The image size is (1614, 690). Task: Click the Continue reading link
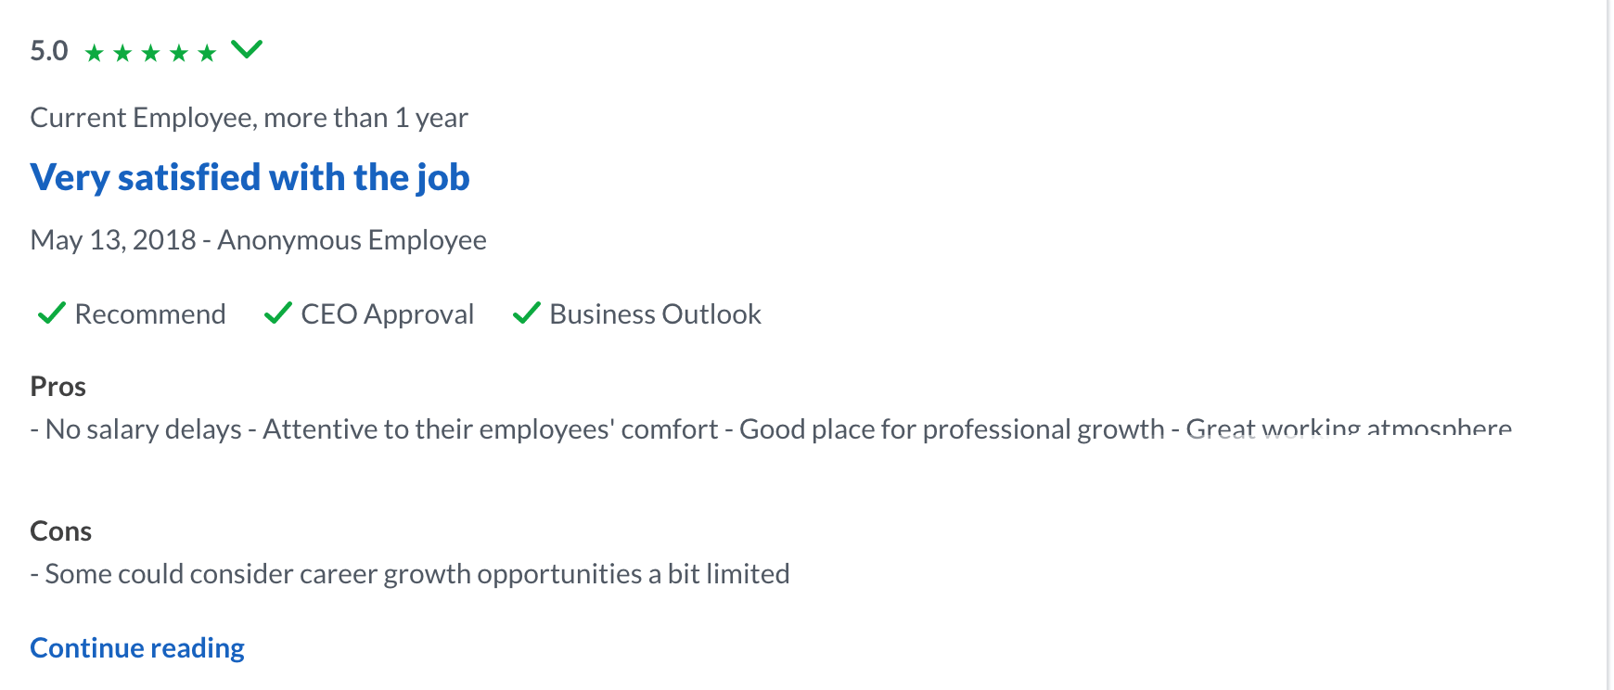tap(137, 647)
